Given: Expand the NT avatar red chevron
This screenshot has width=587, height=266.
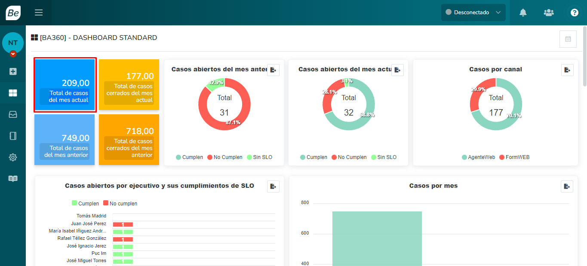Looking at the screenshot, I should click(x=13, y=54).
